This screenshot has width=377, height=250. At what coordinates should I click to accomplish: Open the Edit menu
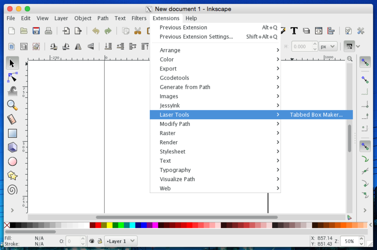click(26, 18)
